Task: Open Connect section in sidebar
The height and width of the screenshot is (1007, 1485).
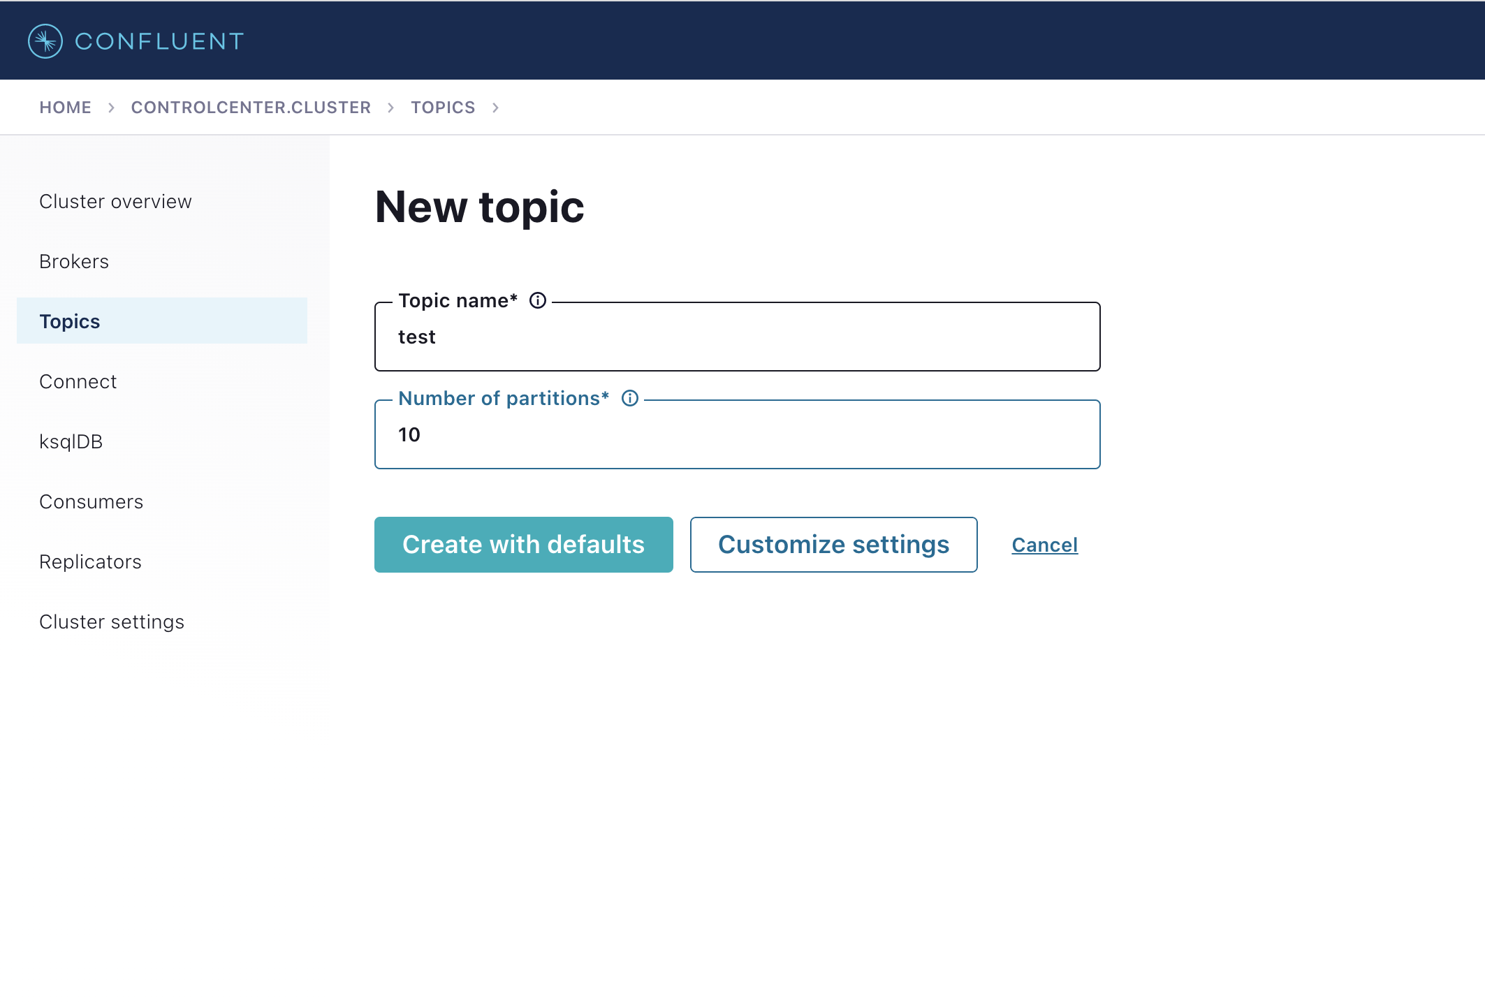Action: point(78,381)
